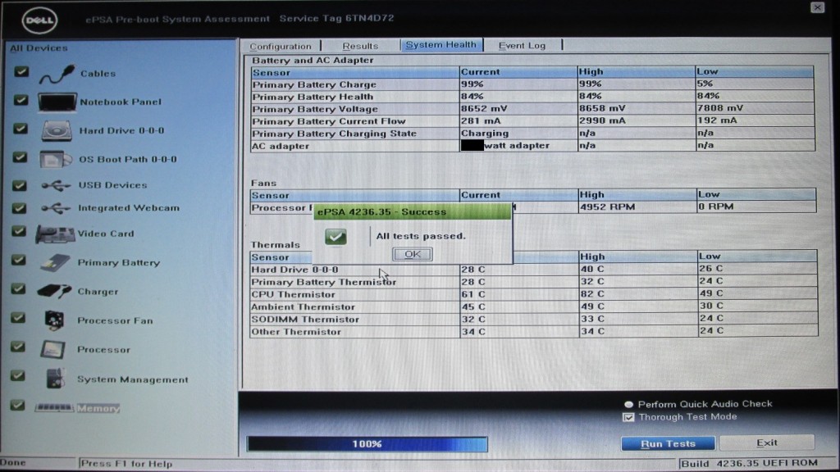The width and height of the screenshot is (840, 472).
Task: Uncheck the OS Boot Path checkbox
Action: [x=20, y=157]
